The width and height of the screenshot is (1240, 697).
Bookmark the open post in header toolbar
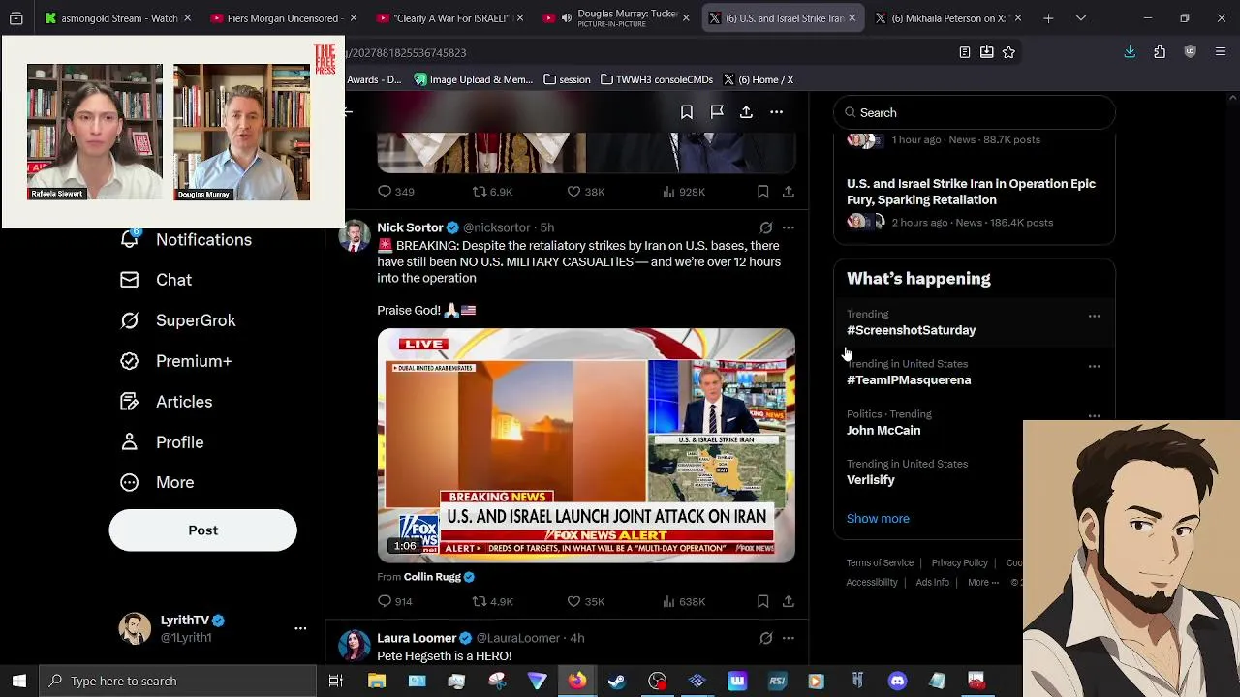(687, 112)
